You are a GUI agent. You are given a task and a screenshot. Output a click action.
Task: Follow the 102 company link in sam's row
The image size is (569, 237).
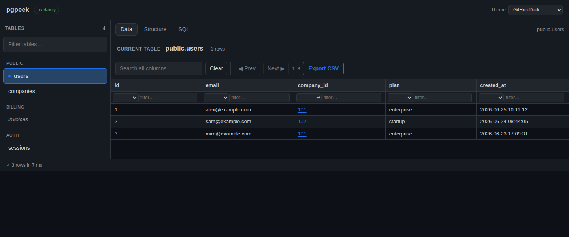(x=302, y=122)
